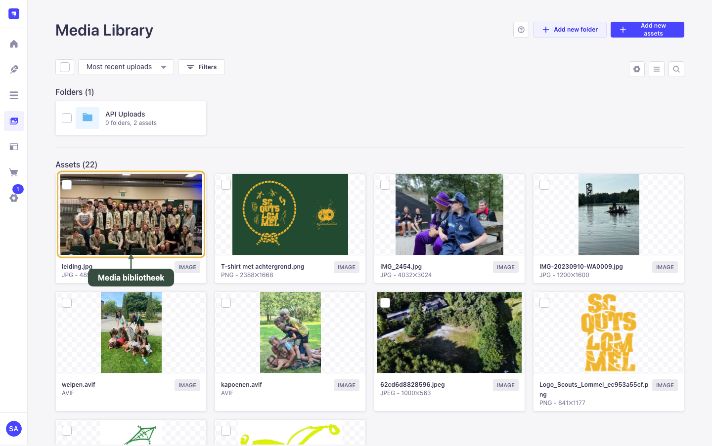Open the Marketplace cart icon
The image size is (712, 446).
[x=14, y=172]
